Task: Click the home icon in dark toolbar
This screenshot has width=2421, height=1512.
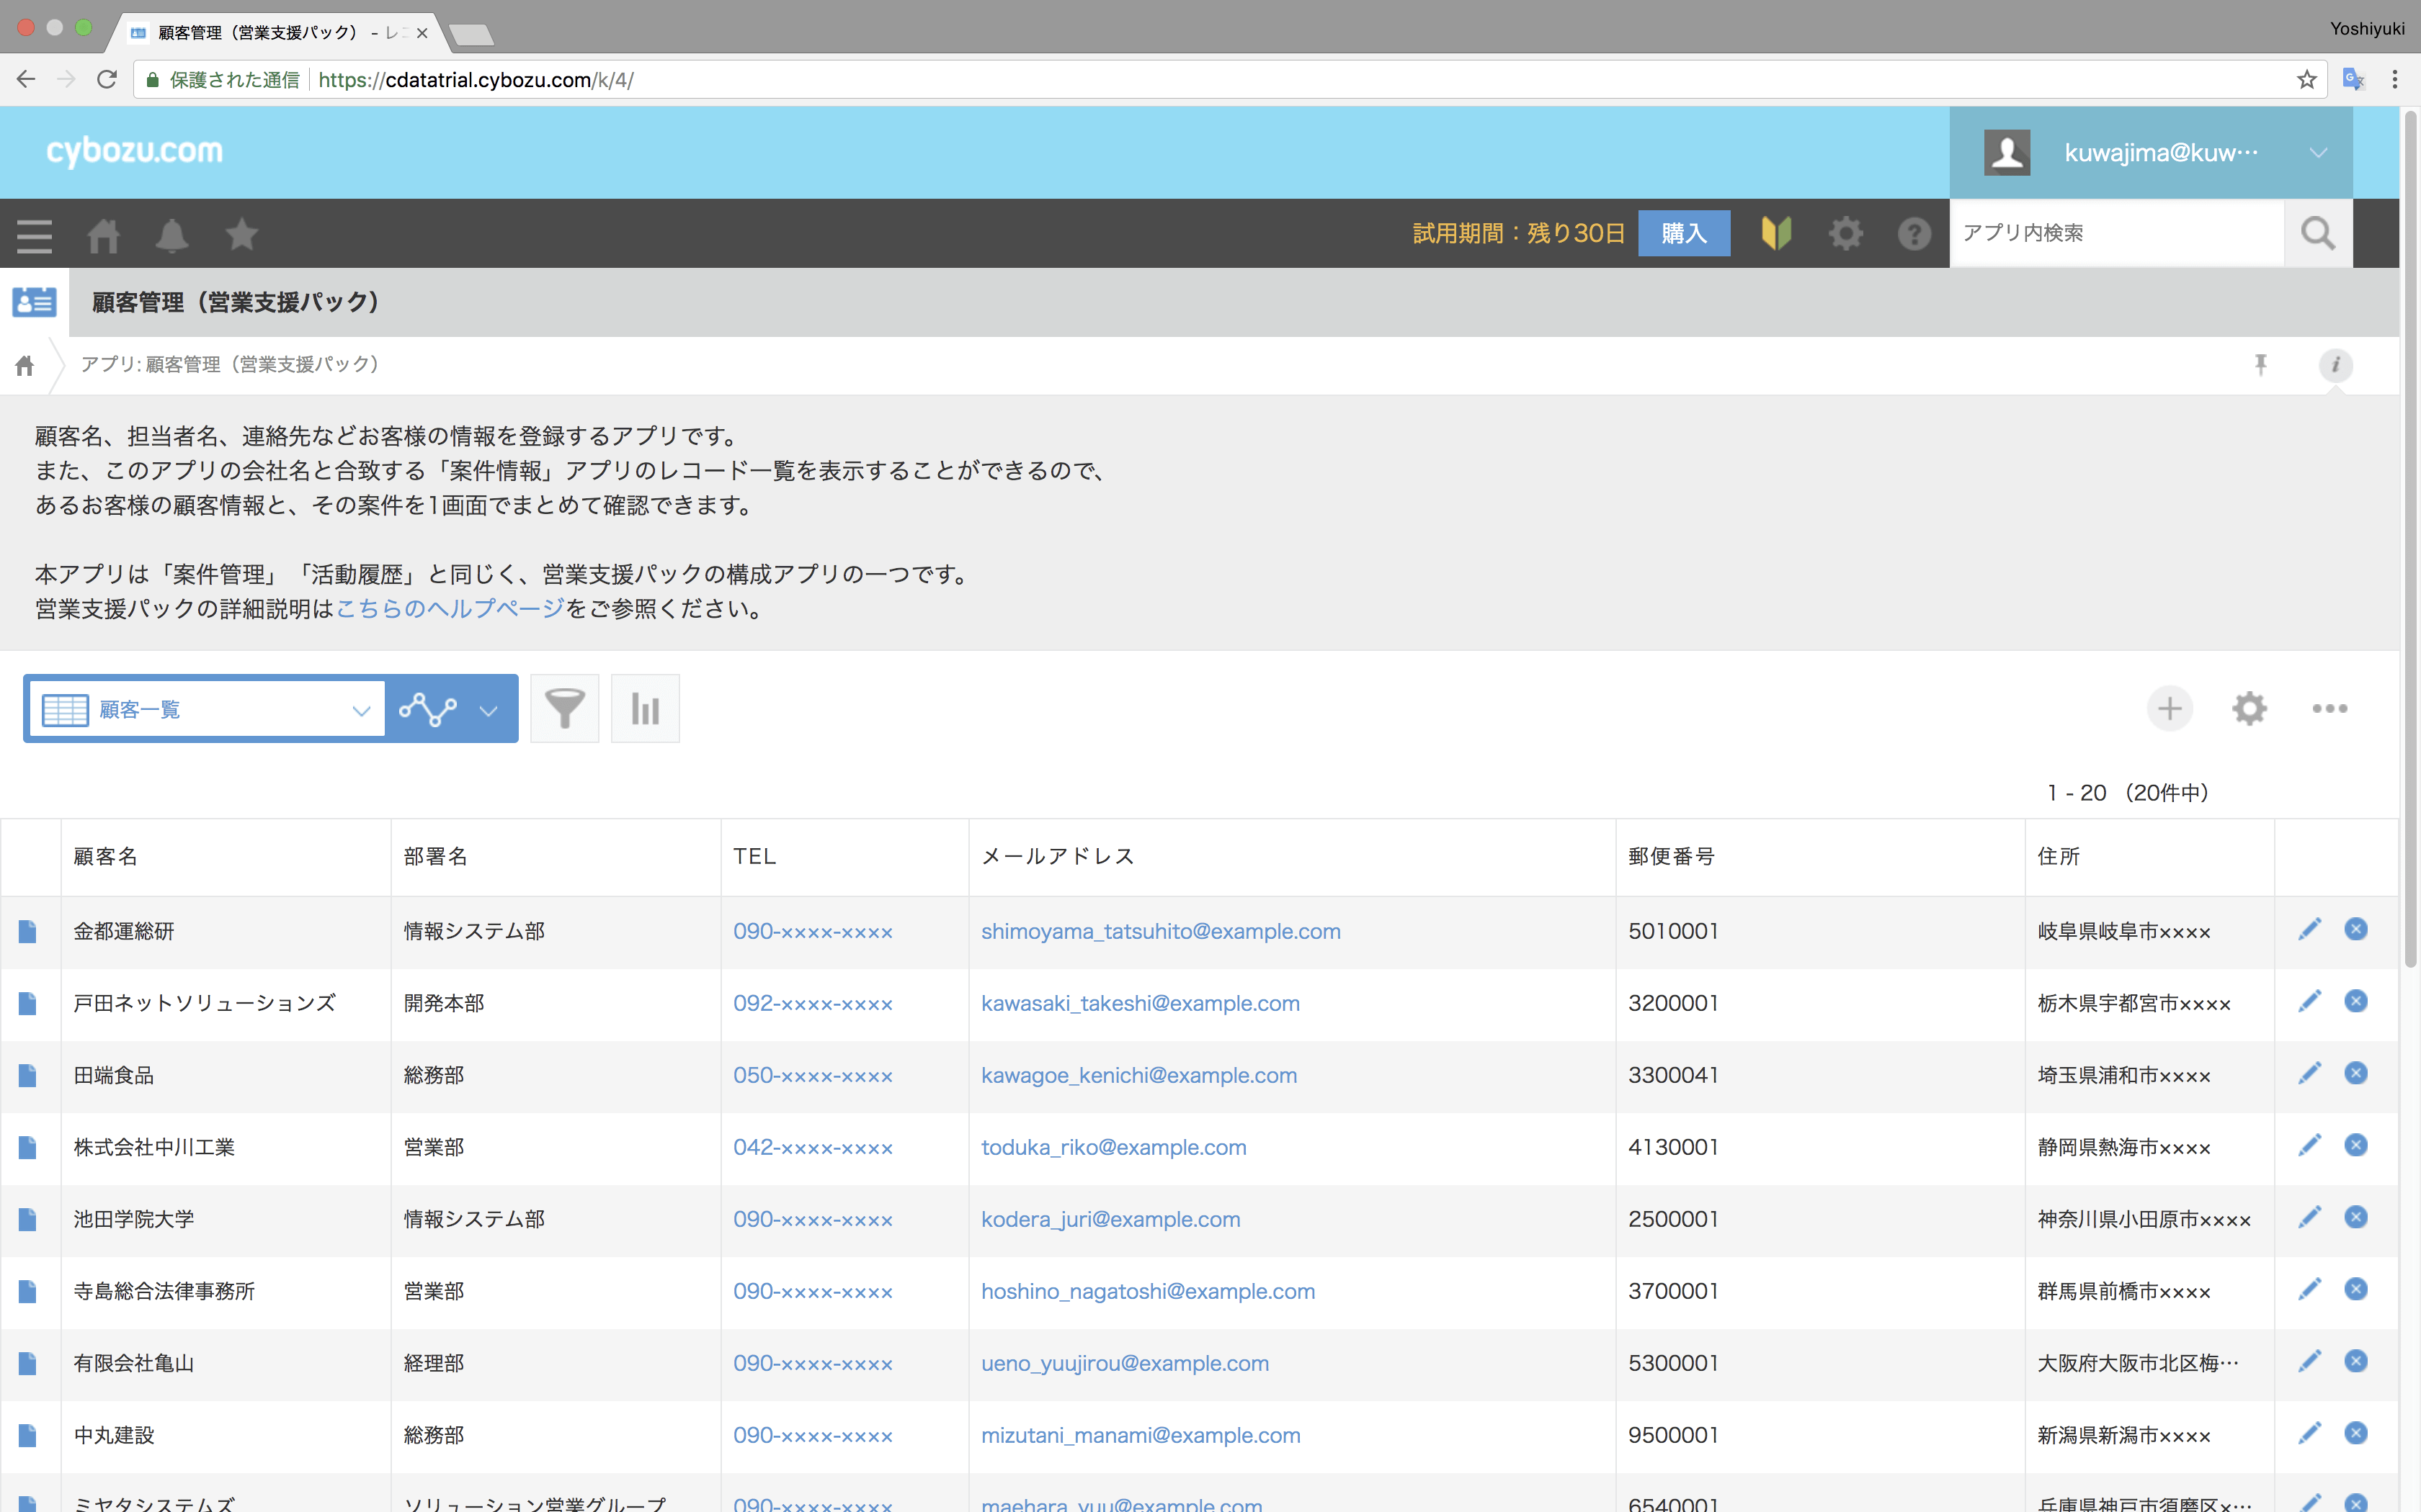Action: [x=103, y=235]
